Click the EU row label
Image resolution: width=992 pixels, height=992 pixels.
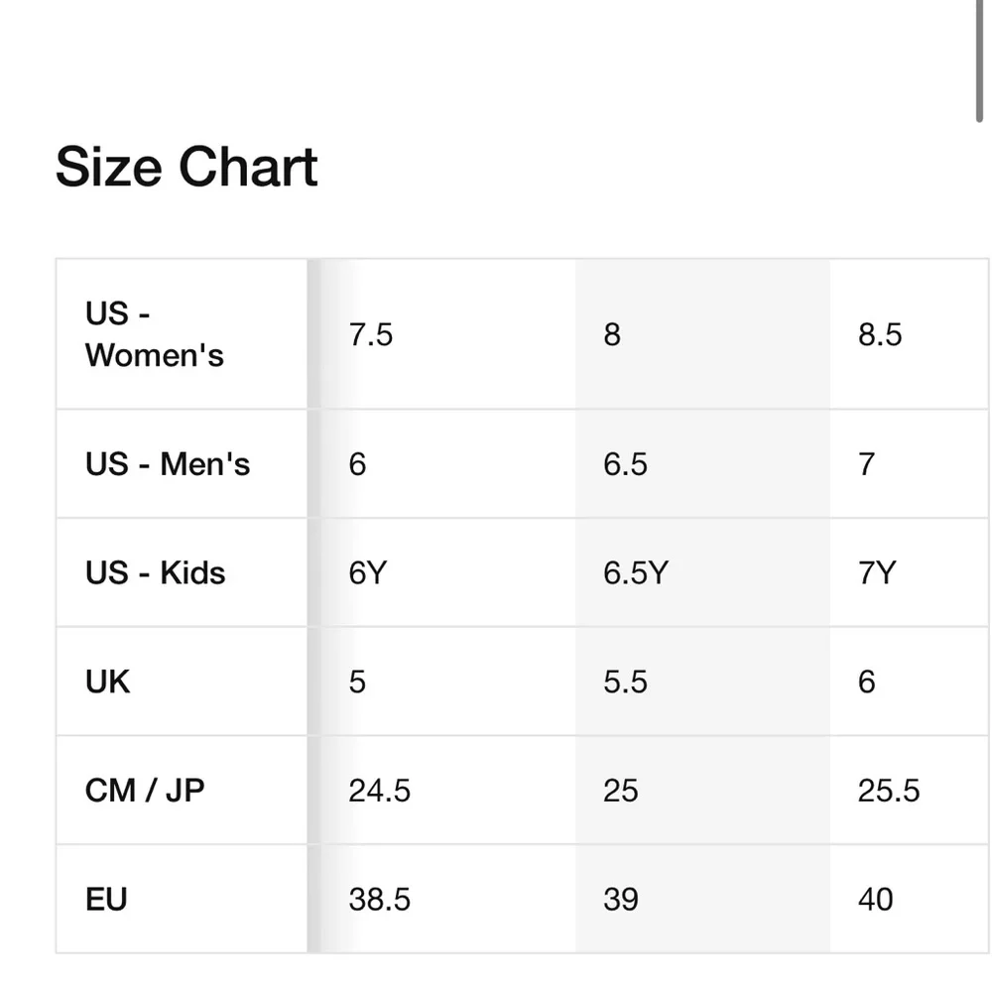(x=106, y=900)
